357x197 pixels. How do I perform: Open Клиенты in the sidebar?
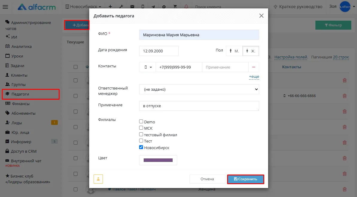tap(16, 75)
